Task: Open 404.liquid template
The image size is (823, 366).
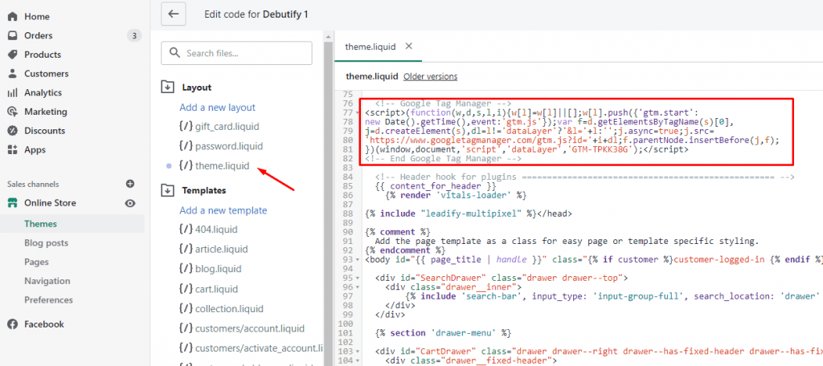Action: 208,229
